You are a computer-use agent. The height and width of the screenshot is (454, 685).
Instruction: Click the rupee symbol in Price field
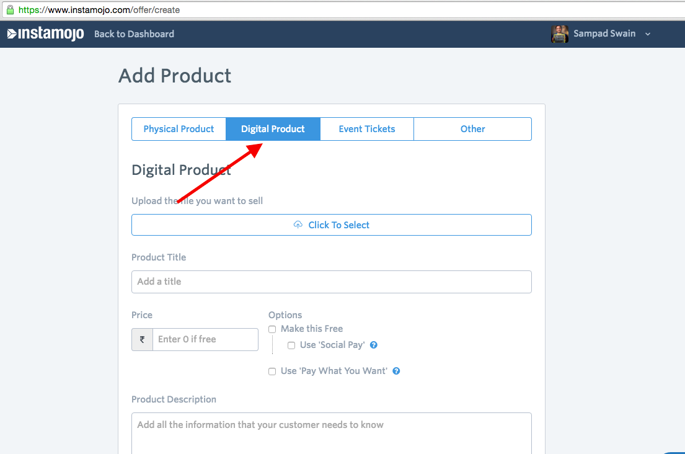click(142, 340)
